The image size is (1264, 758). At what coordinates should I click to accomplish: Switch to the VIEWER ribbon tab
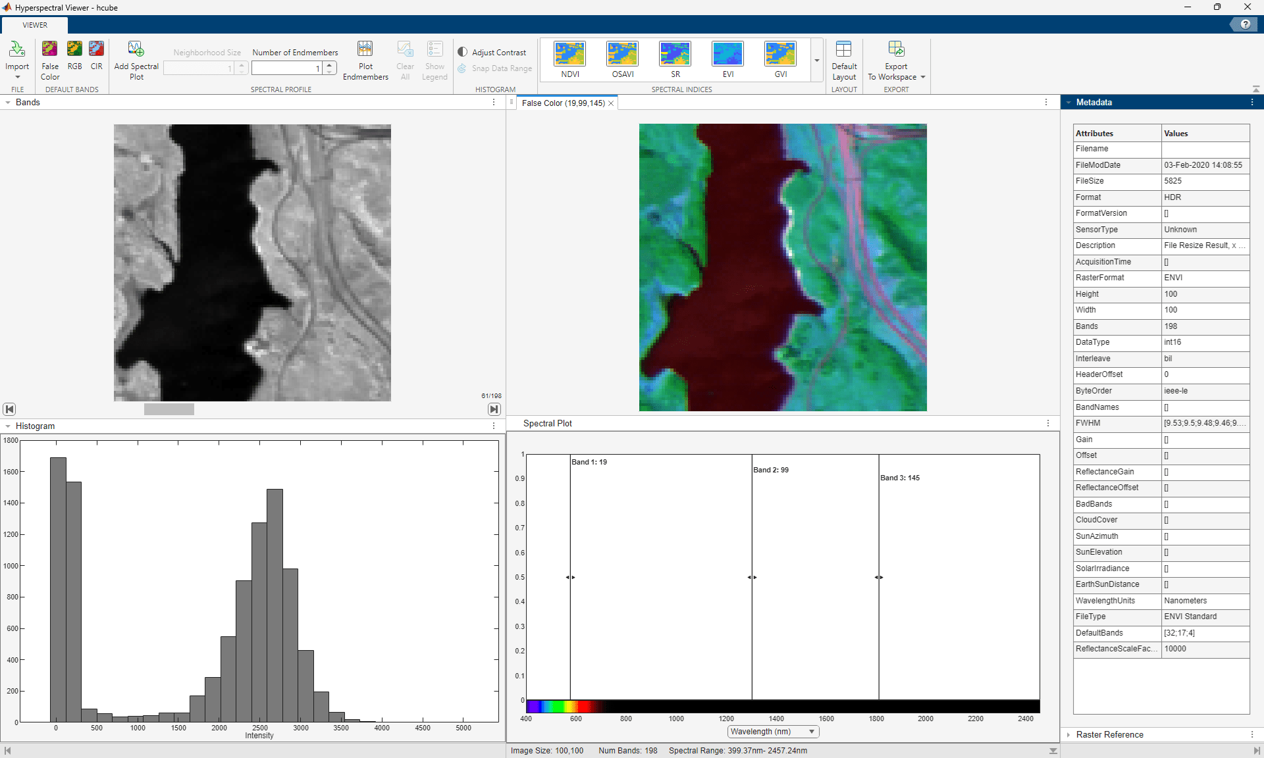pos(34,25)
